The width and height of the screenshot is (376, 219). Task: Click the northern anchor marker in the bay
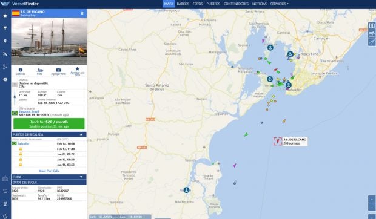pyautogui.click(x=270, y=48)
